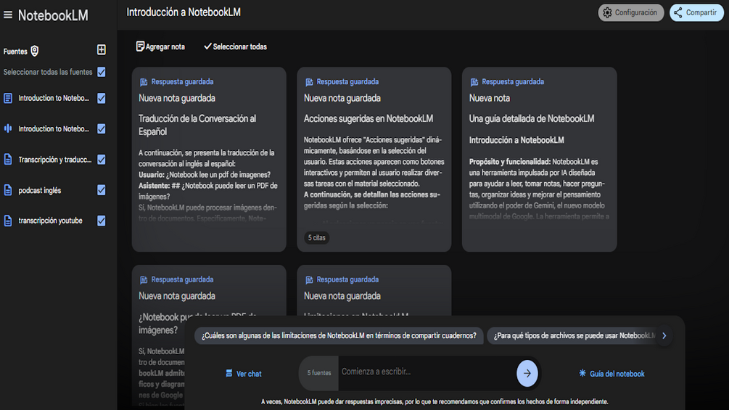Open the Traducción de la Conversación al Español note
This screenshot has width=729, height=410.
[209, 160]
